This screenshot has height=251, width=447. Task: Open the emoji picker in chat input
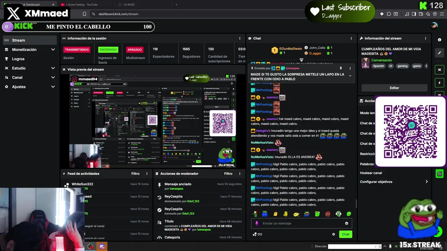click(x=347, y=223)
